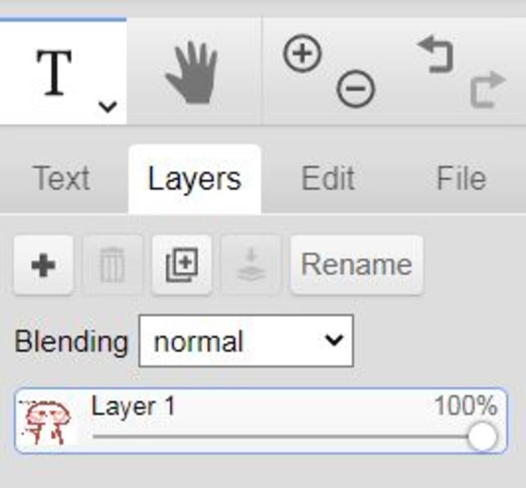This screenshot has width=526, height=488.
Task: Undo the last action
Action: pos(436,54)
